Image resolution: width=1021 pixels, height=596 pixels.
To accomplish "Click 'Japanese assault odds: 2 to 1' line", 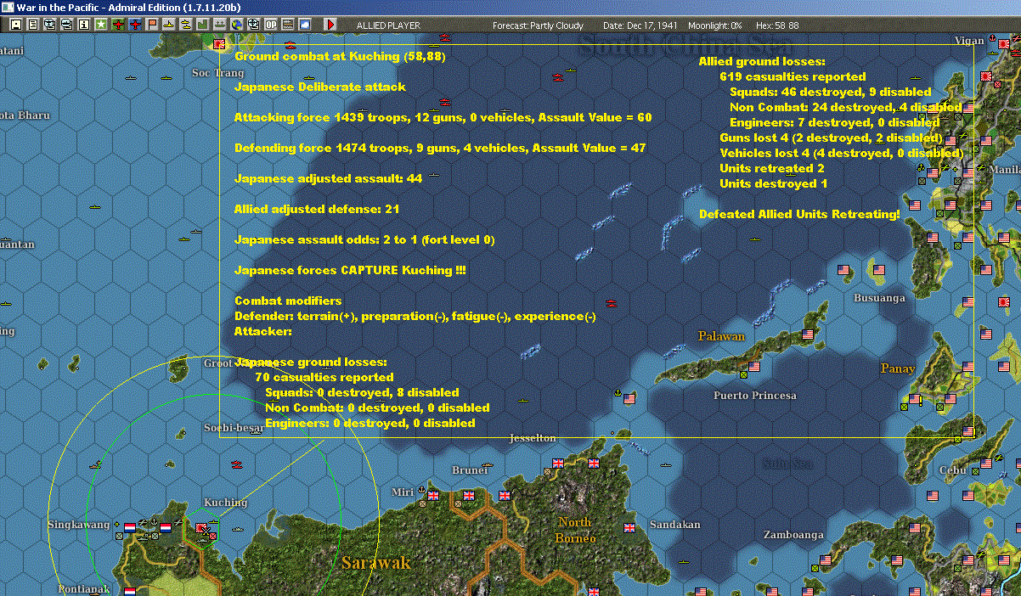I will [x=364, y=239].
